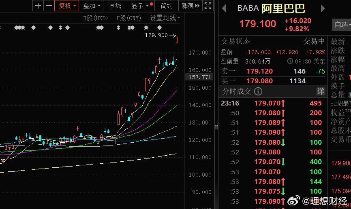This screenshot has width=351, height=209.
Task: Click the 179.075 trade price
Action: click(x=267, y=191)
